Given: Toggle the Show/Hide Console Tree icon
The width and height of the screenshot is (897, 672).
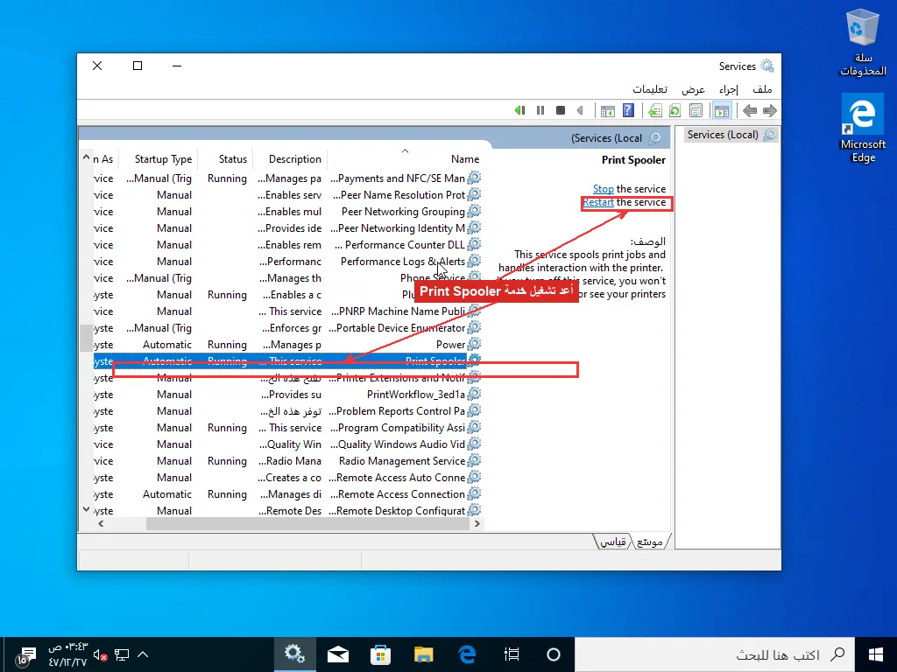Looking at the screenshot, I should [722, 110].
